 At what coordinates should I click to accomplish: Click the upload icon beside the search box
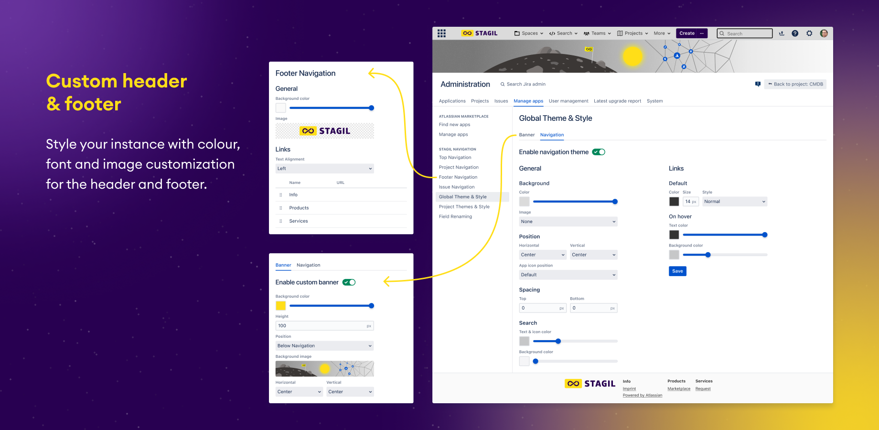pos(782,33)
